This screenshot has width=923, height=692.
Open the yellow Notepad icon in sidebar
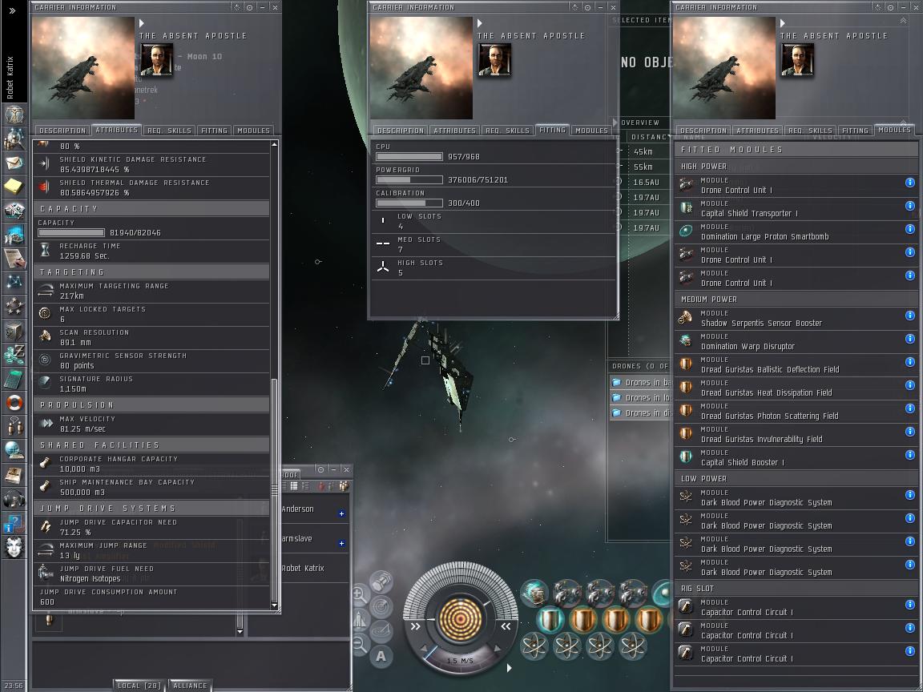click(x=14, y=187)
